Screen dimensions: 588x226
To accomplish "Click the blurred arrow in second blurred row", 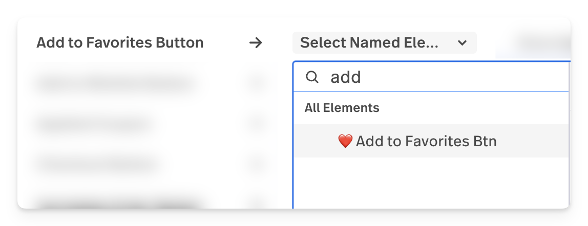I will [x=256, y=123].
